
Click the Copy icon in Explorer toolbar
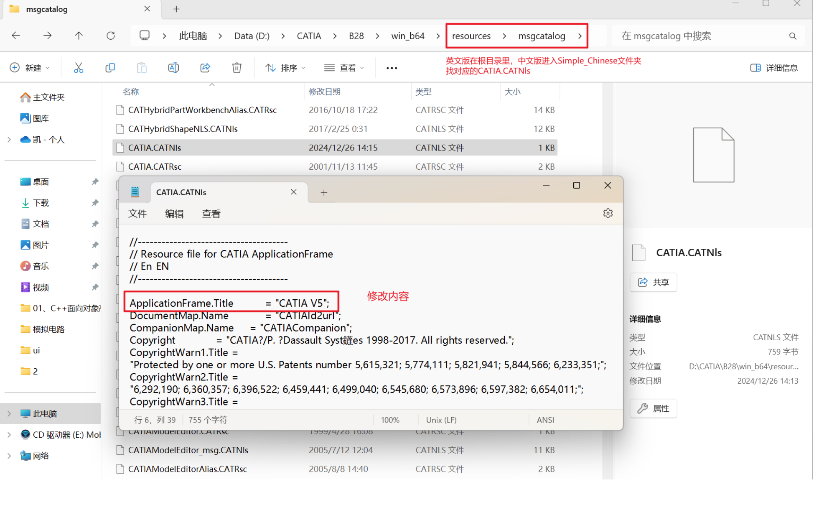[x=110, y=68]
